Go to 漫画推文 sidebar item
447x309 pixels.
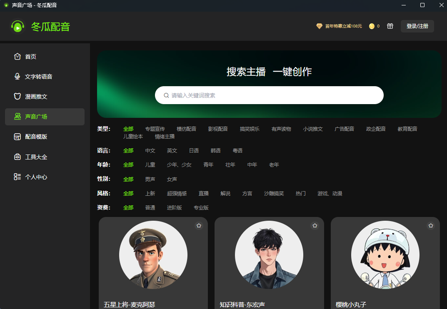pos(36,97)
